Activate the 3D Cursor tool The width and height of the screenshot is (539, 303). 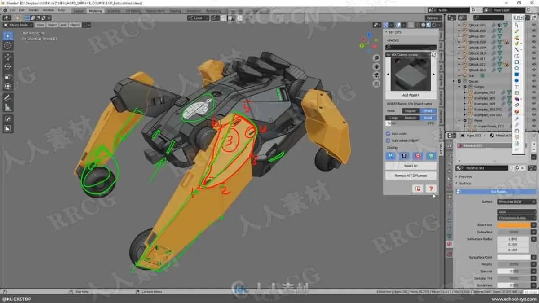(x=8, y=46)
